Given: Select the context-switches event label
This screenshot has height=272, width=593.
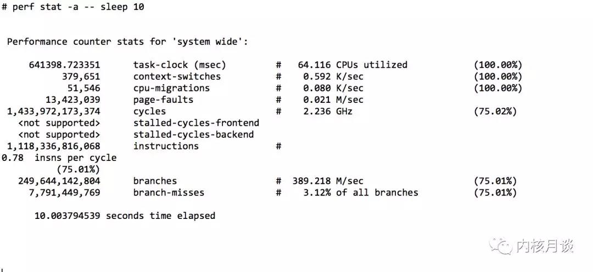Looking at the screenshot, I should (177, 77).
